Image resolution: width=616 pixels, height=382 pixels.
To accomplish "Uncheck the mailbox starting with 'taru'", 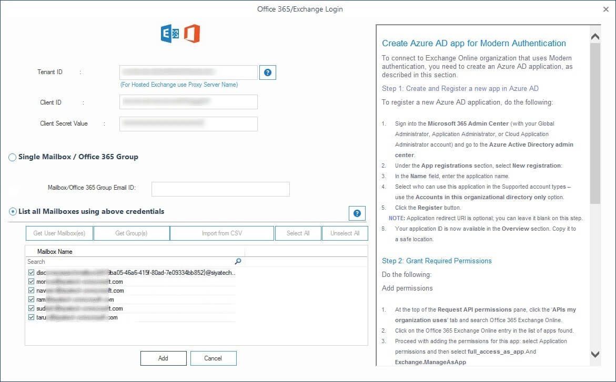I will click(32, 317).
